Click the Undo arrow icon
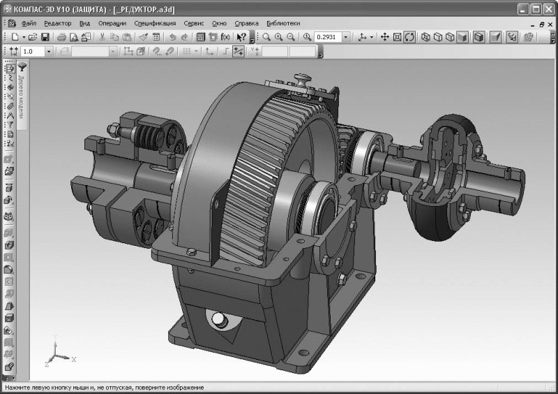 click(172, 36)
